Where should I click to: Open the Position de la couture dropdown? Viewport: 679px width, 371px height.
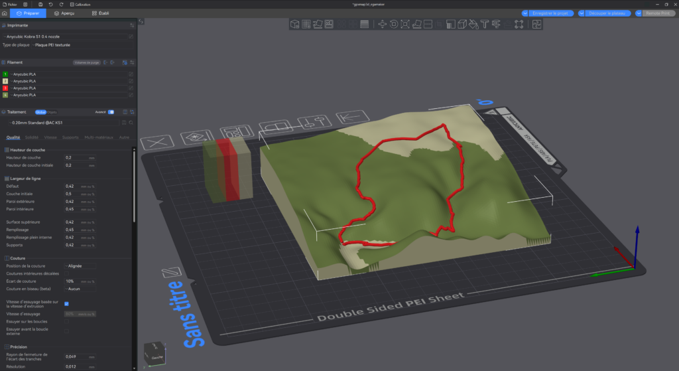coord(81,265)
